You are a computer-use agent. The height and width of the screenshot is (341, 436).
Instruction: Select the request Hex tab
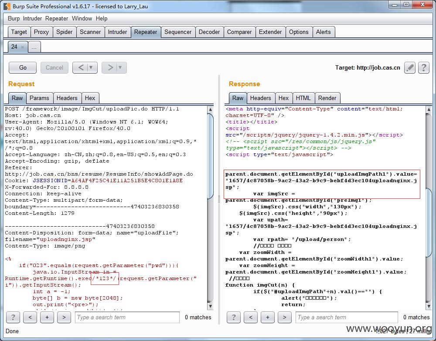pos(90,98)
